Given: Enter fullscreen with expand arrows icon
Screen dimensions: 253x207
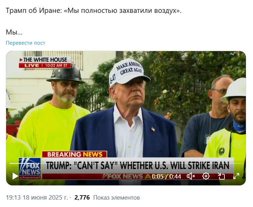Looking at the screenshot, I should (236, 176).
